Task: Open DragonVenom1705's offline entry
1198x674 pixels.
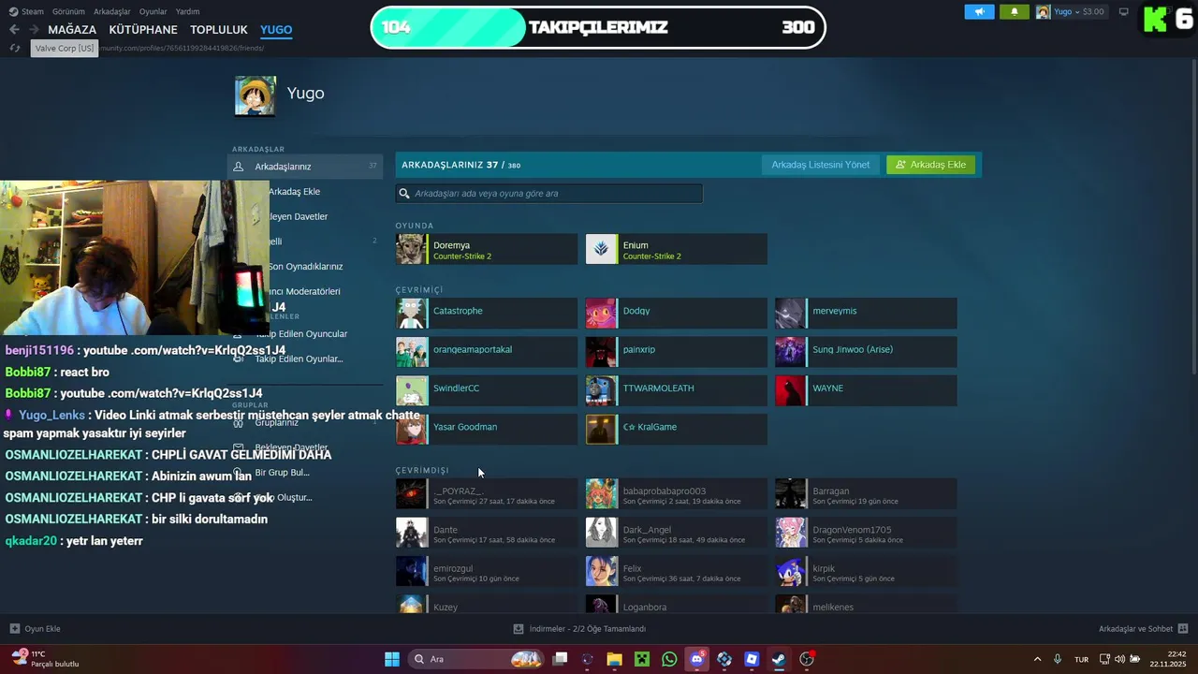Action: [x=866, y=532]
